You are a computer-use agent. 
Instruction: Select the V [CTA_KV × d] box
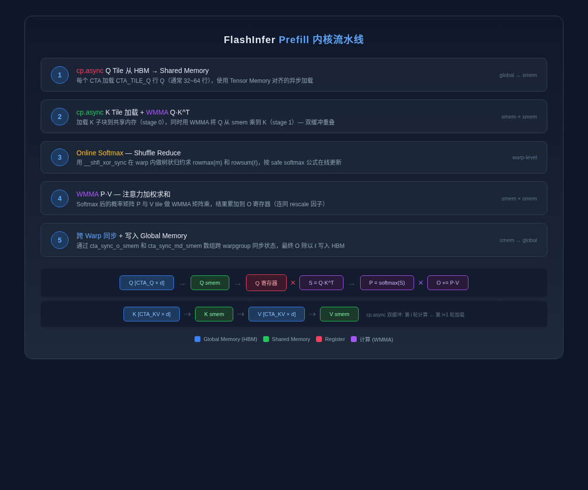pyautogui.click(x=276, y=314)
